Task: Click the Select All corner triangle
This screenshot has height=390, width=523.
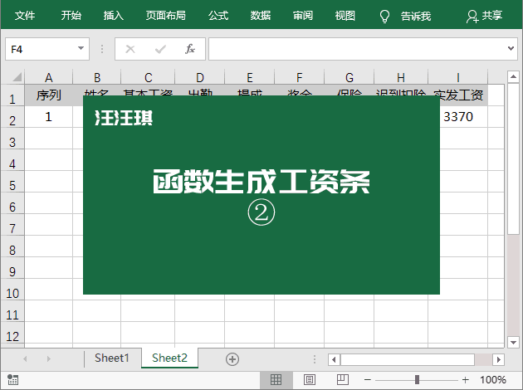Action: tap(17, 77)
